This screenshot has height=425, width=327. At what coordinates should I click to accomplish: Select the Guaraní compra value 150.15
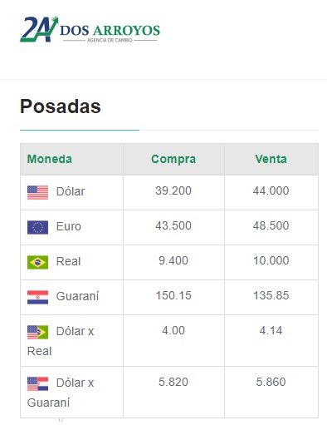173,295
